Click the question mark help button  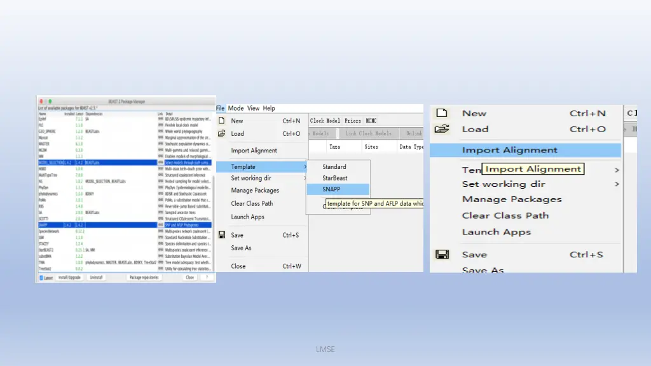pyautogui.click(x=207, y=278)
